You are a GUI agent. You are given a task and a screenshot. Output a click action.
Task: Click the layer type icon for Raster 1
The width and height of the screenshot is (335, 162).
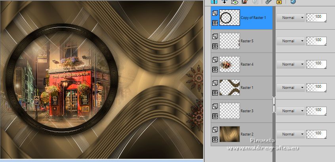(215, 83)
